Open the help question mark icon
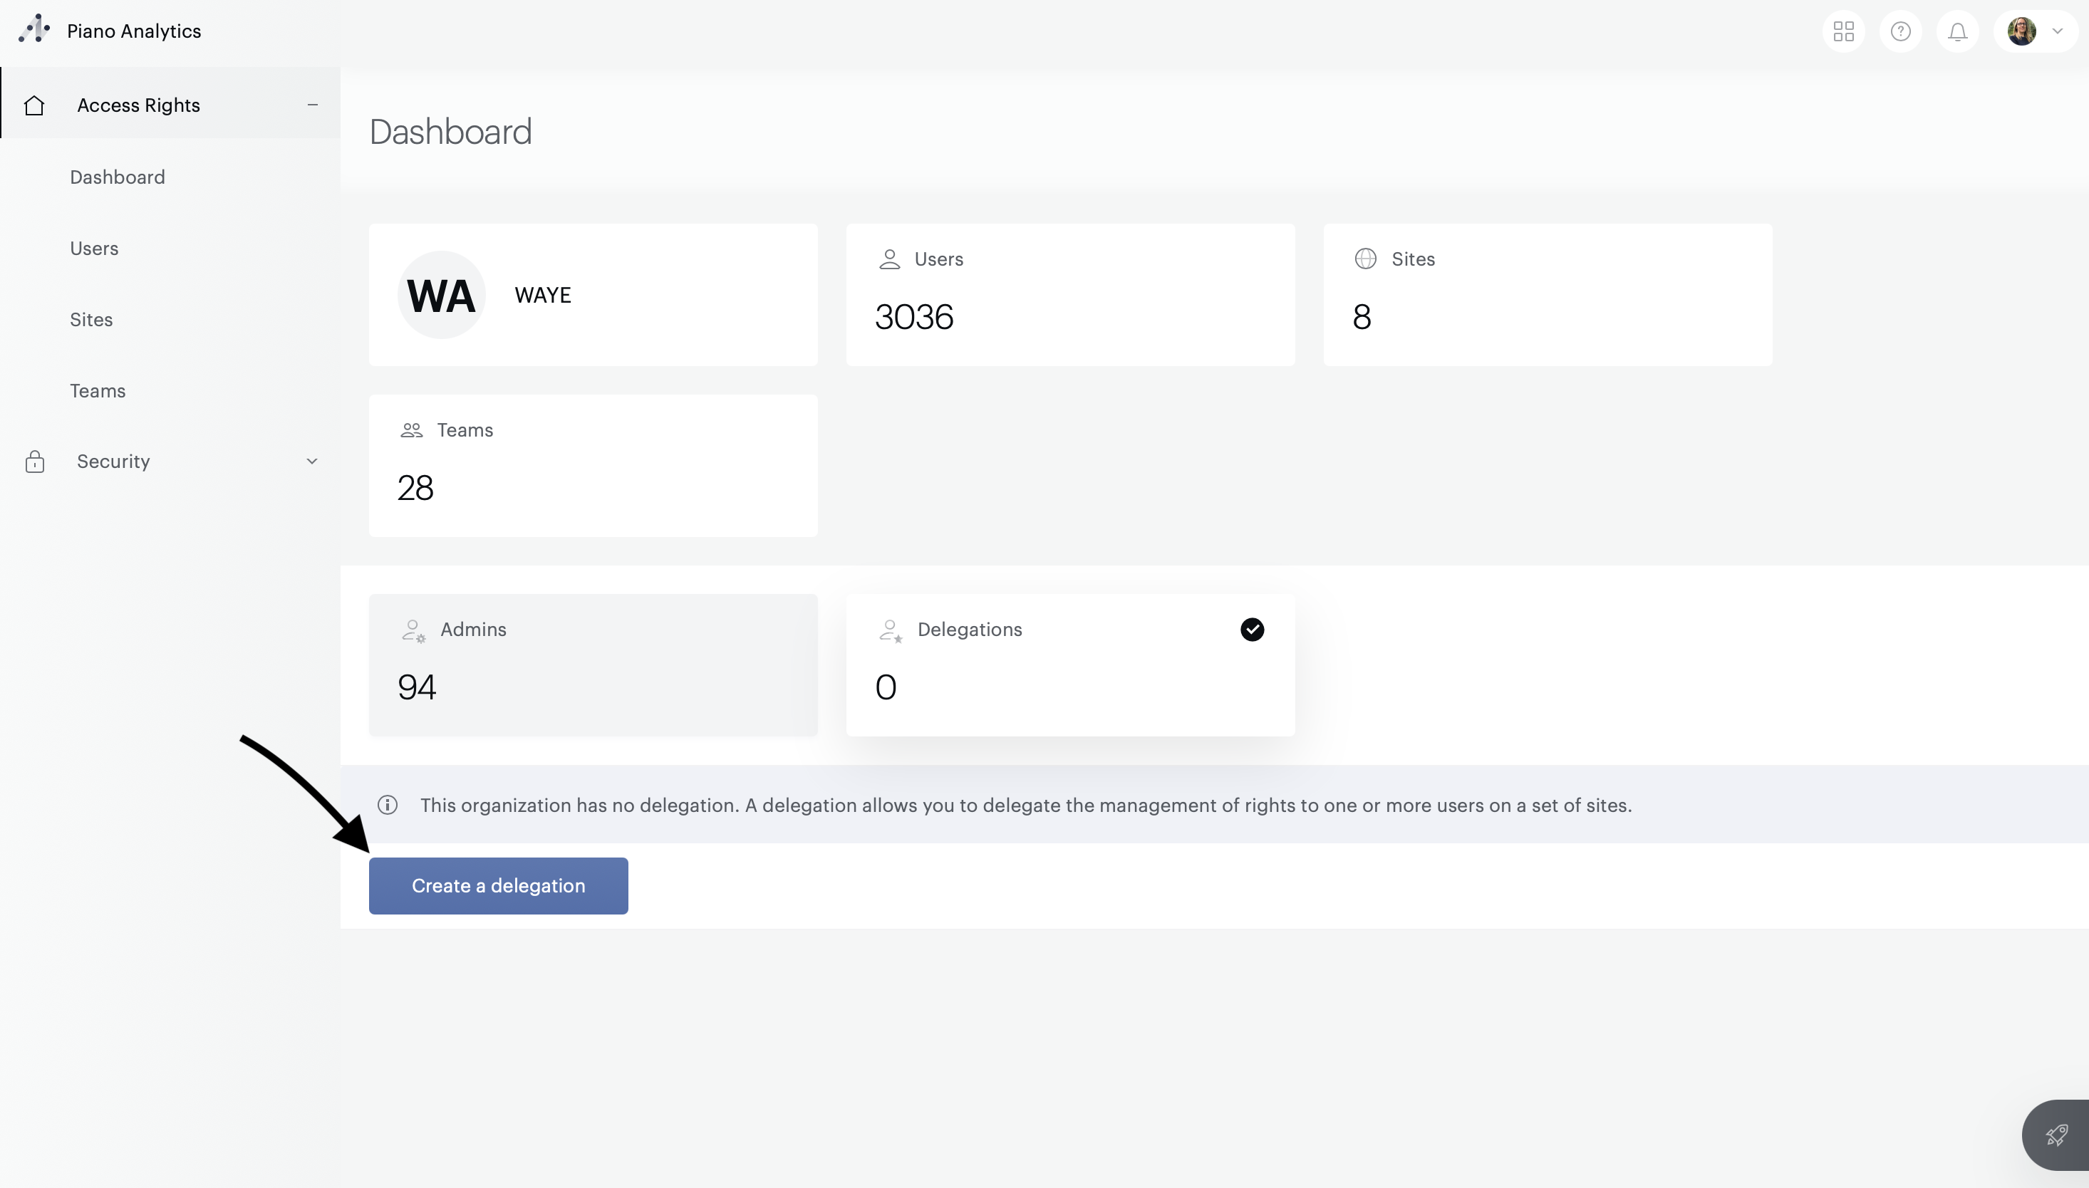2089x1188 pixels. tap(1900, 32)
